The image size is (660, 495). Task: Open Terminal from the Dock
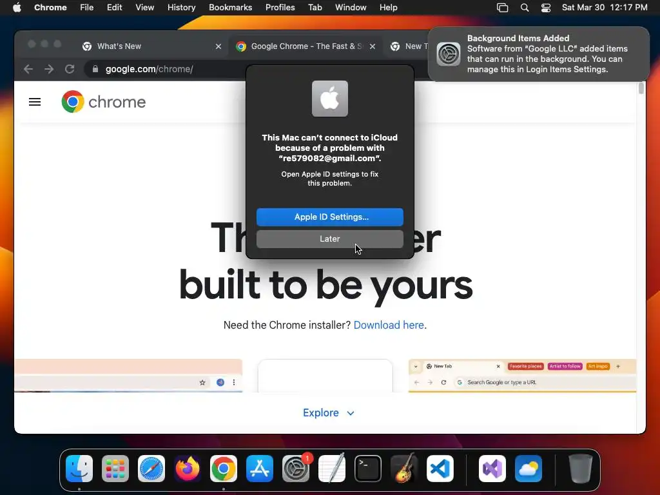[x=368, y=469]
